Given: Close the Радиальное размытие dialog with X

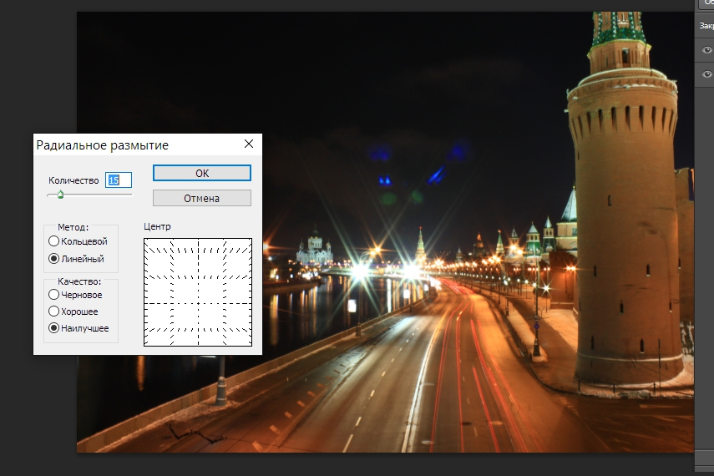Looking at the screenshot, I should [x=248, y=144].
